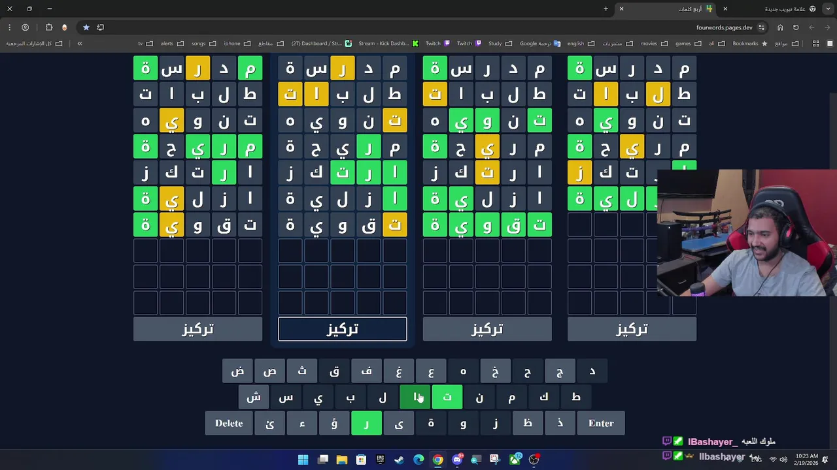Tap the ض key on the keyboard
The width and height of the screenshot is (837, 470).
(238, 371)
